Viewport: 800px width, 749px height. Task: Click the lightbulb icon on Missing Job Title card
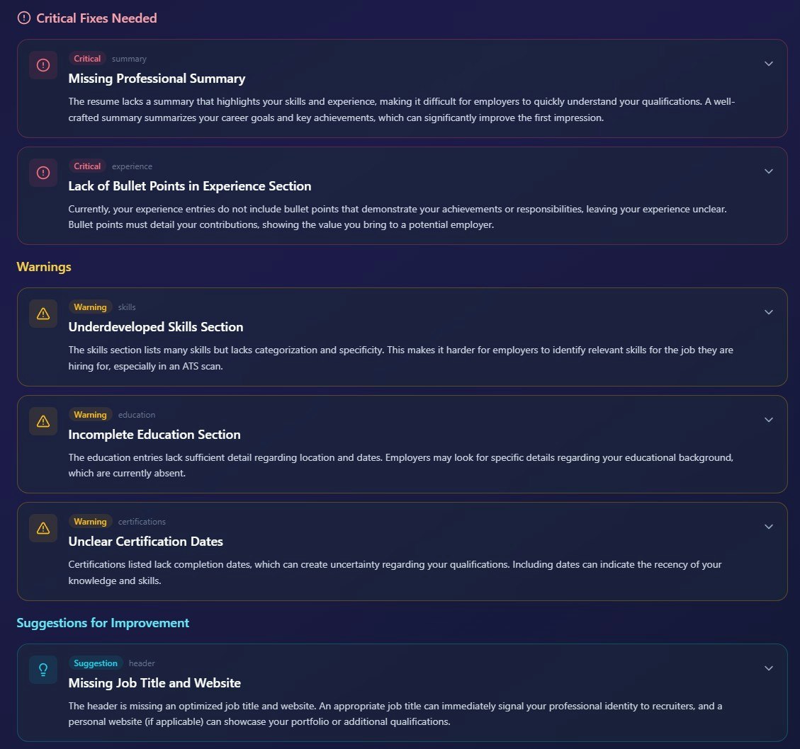click(43, 669)
